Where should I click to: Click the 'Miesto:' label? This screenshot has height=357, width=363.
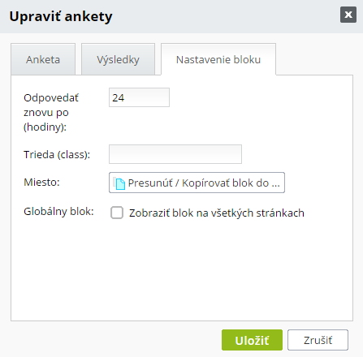click(41, 182)
